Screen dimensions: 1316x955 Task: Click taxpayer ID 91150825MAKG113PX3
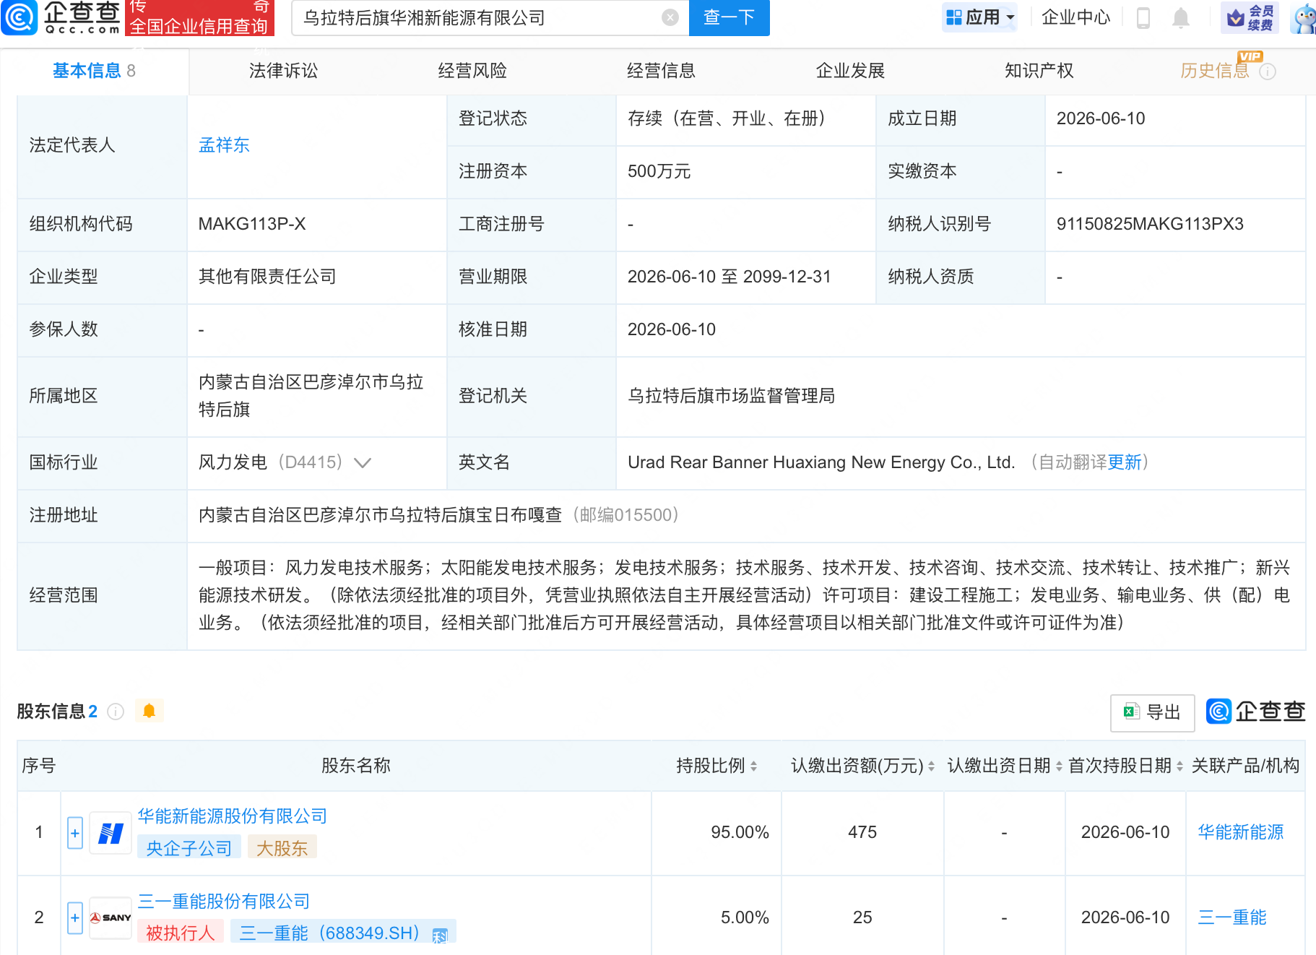[x=1150, y=224]
